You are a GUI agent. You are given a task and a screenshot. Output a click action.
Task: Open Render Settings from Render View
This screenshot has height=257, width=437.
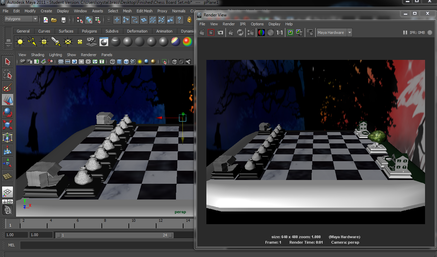click(251, 33)
